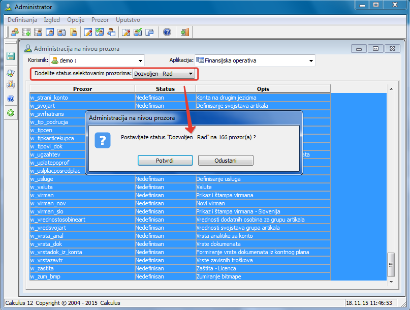
Task: Click the vertical scrollbar thumb of the list
Action: tap(391, 264)
